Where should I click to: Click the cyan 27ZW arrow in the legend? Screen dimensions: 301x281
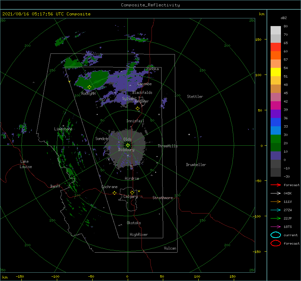pyautogui.click(x=276, y=210)
